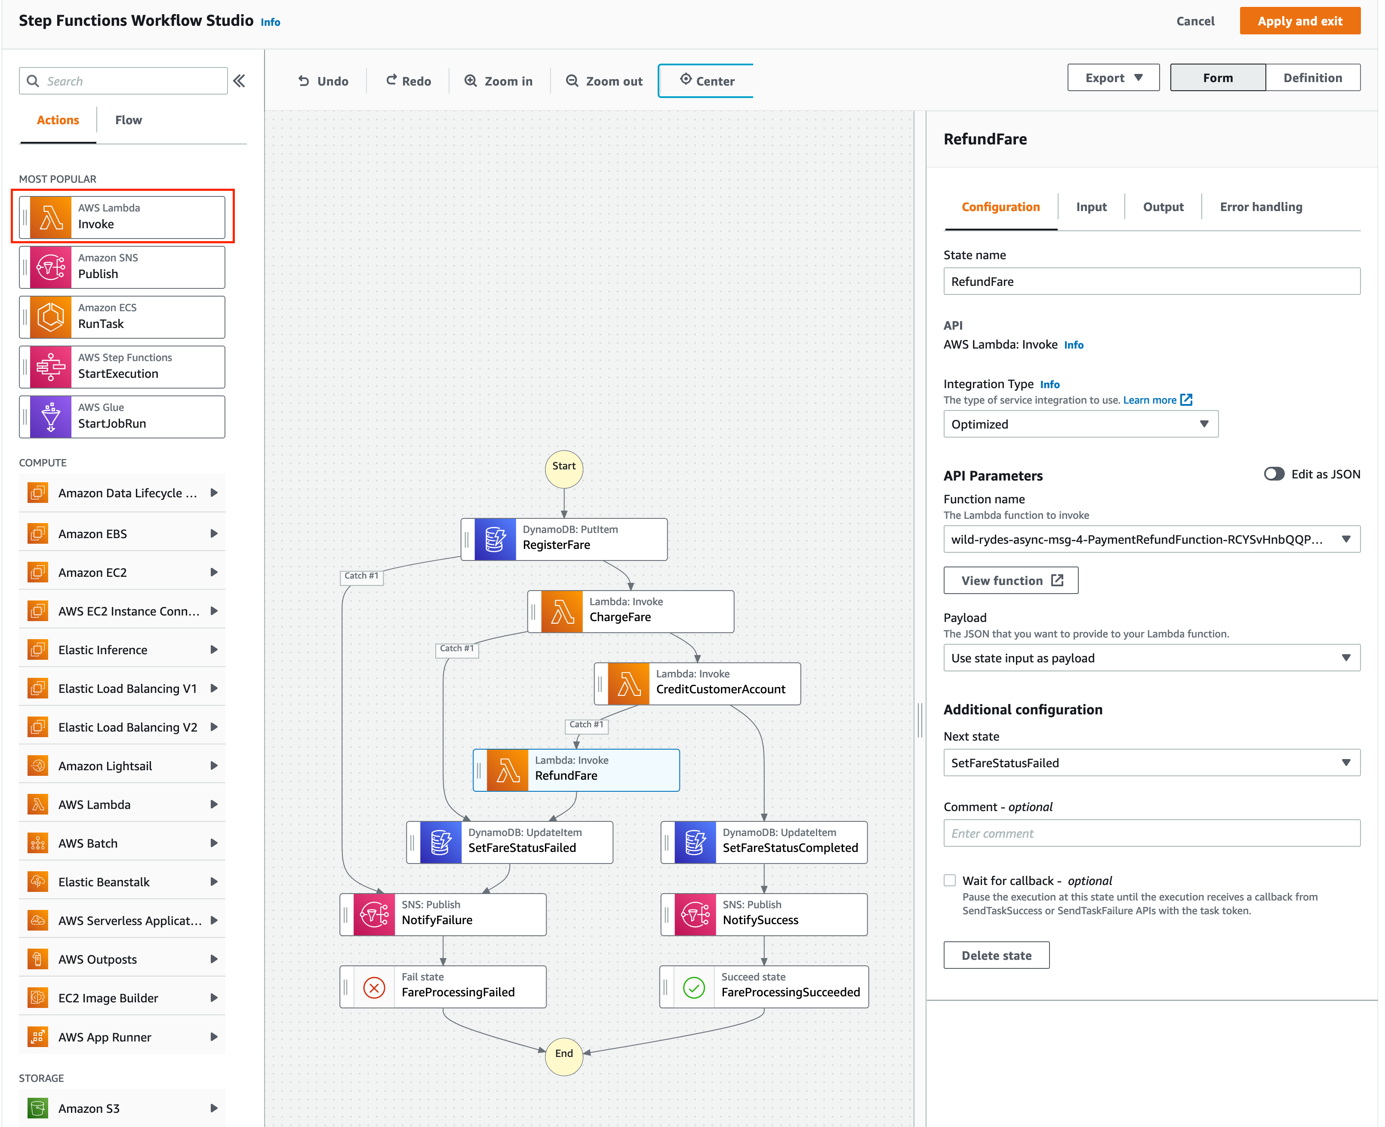1385x1127 pixels.
Task: Switch to the Flow tab
Action: coord(128,120)
